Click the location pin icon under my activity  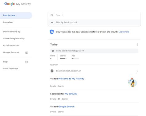pyautogui.click(x=59, y=99)
